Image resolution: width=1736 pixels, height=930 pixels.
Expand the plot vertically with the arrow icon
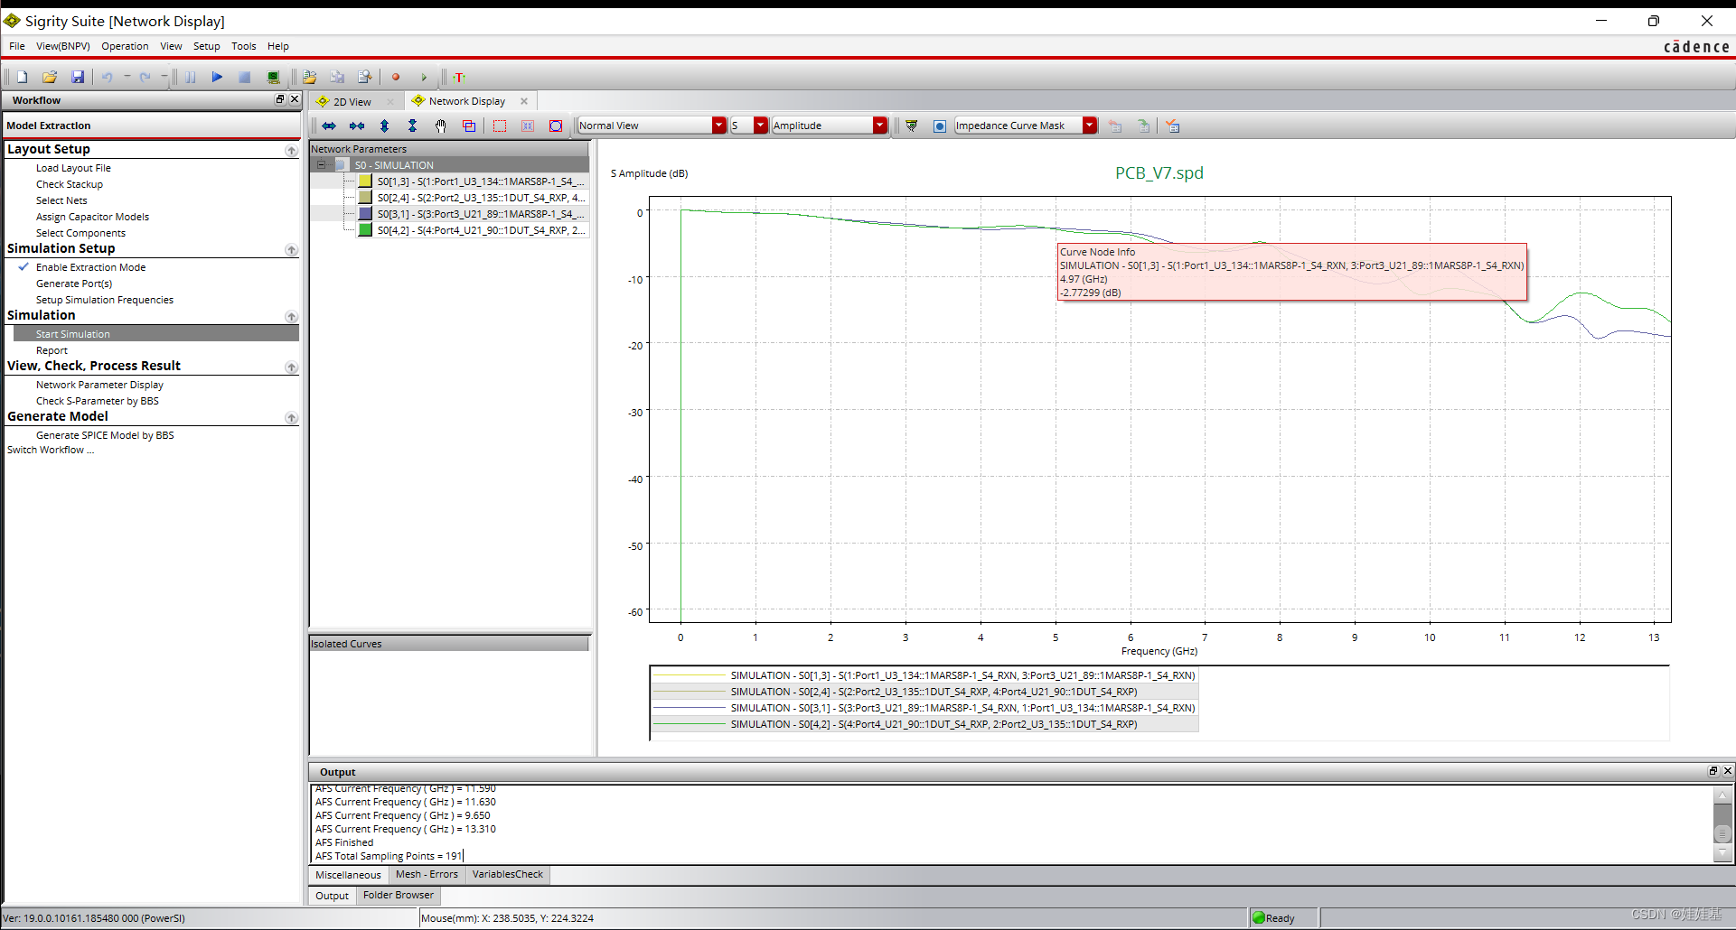click(385, 126)
